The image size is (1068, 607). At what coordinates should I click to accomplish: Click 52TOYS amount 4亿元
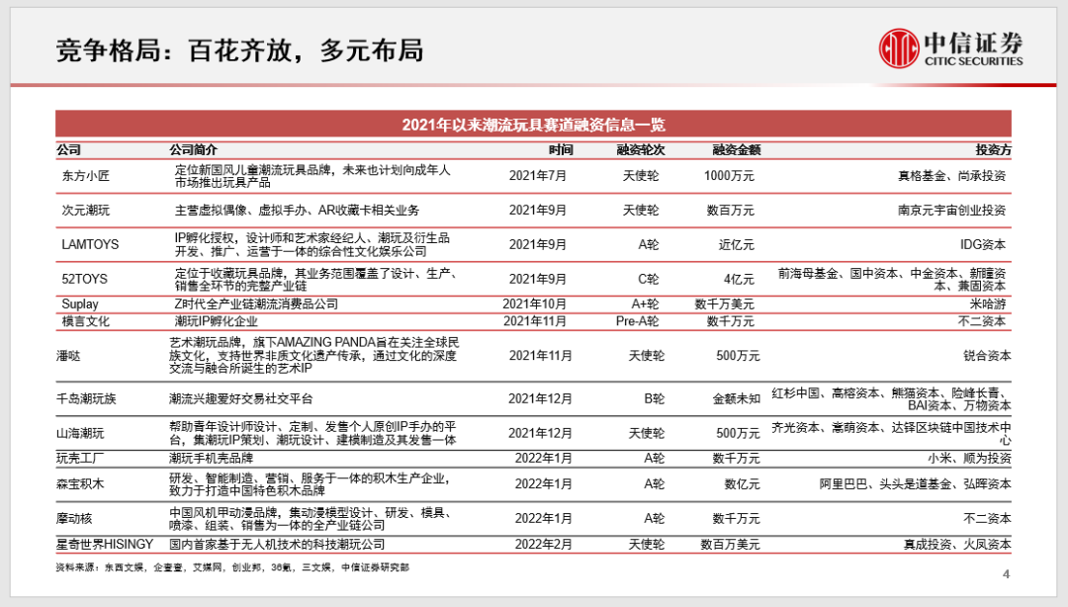pyautogui.click(x=739, y=280)
